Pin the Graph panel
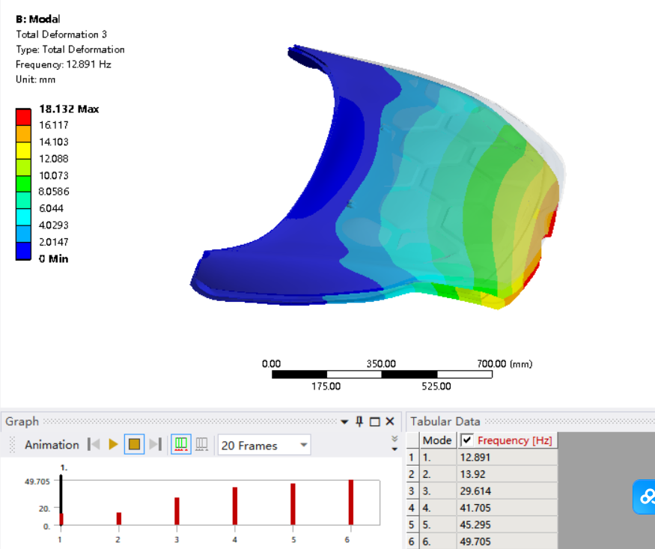The height and width of the screenshot is (549, 655). click(359, 422)
